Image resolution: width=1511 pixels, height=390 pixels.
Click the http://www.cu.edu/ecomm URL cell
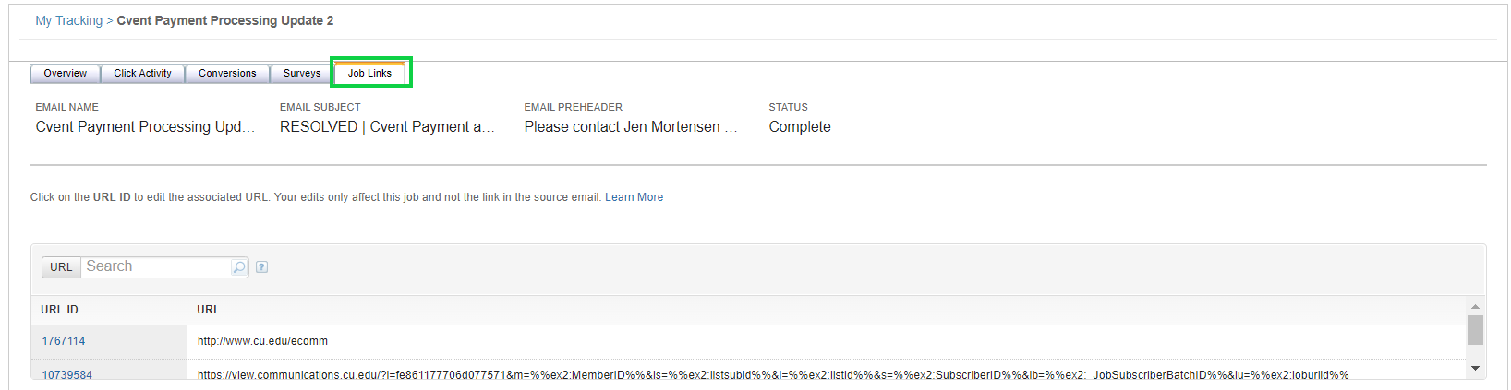click(x=262, y=341)
